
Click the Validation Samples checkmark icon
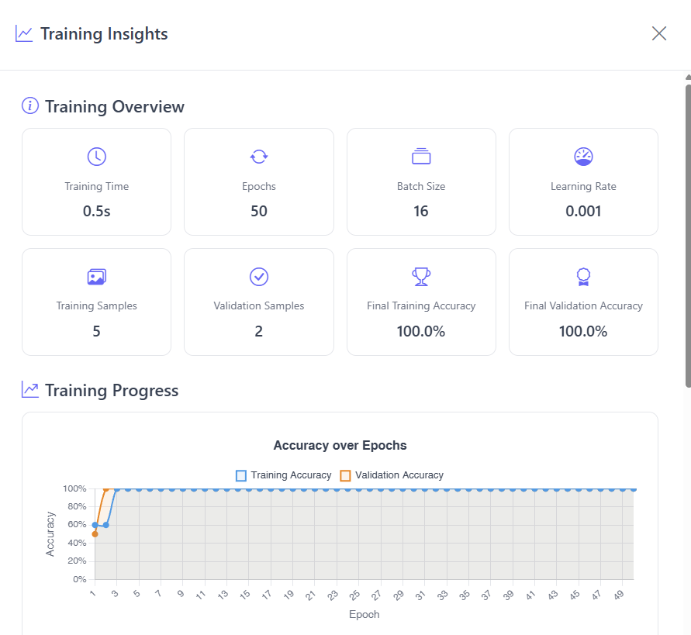pyautogui.click(x=259, y=276)
